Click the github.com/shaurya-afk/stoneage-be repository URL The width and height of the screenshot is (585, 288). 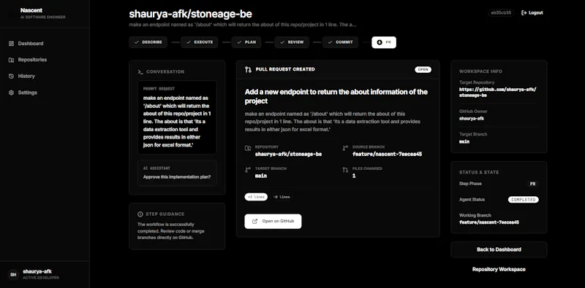(x=498, y=93)
